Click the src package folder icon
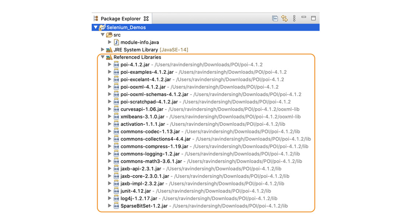 point(109,35)
